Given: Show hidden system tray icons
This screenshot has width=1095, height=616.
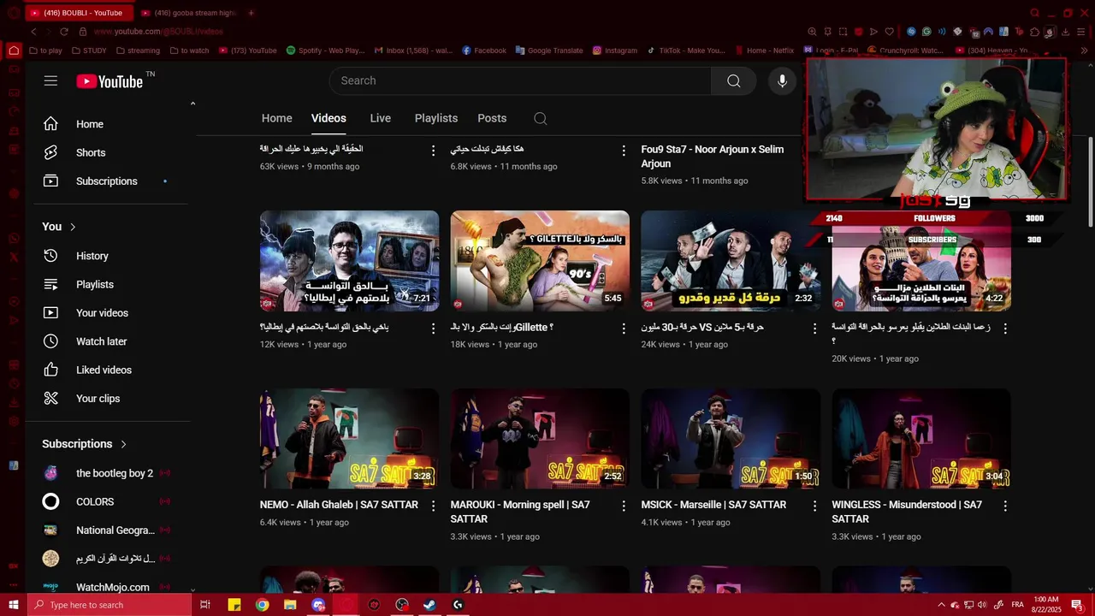Looking at the screenshot, I should coord(941,605).
